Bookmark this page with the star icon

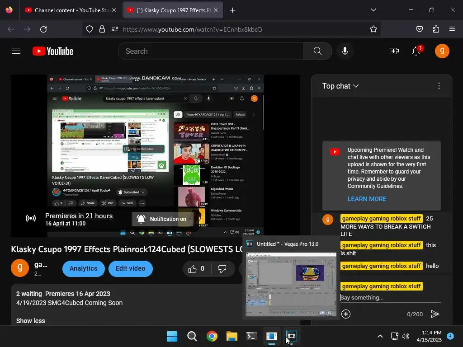373,29
